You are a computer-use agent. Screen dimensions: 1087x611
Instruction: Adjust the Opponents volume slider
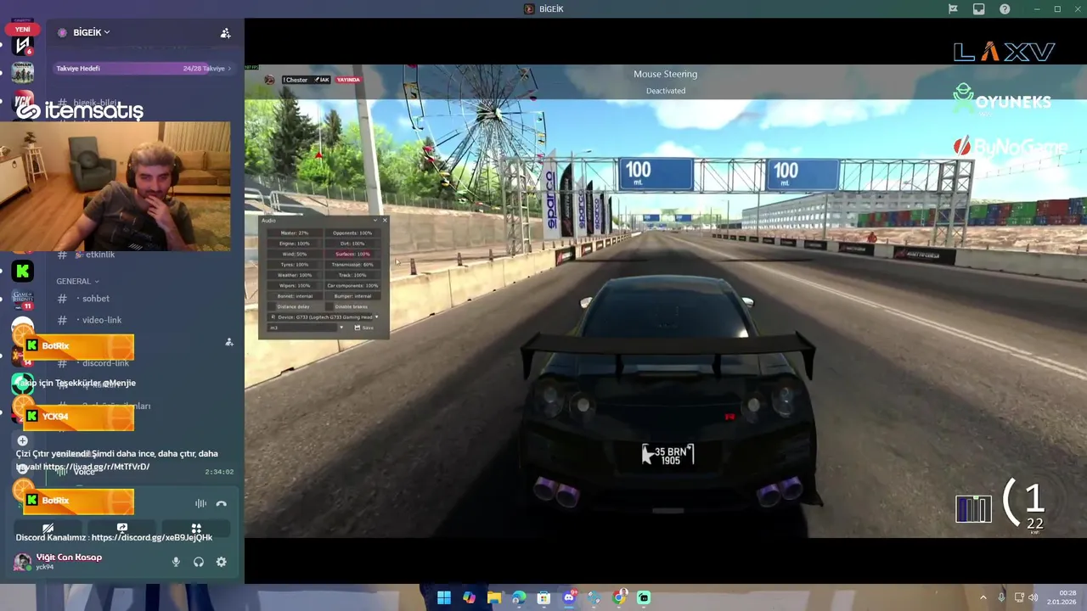click(x=352, y=233)
